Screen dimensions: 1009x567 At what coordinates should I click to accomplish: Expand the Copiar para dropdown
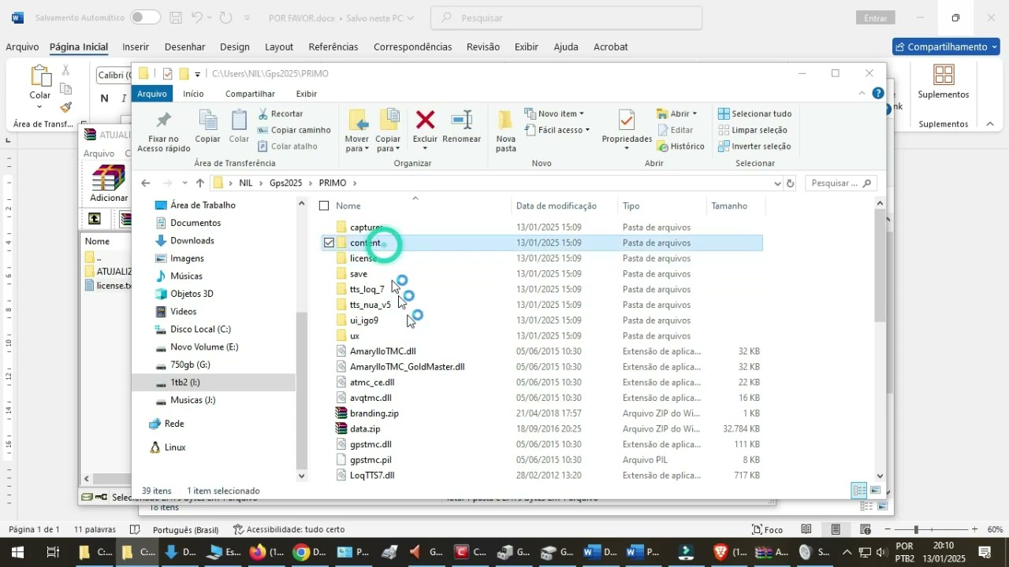click(x=389, y=148)
